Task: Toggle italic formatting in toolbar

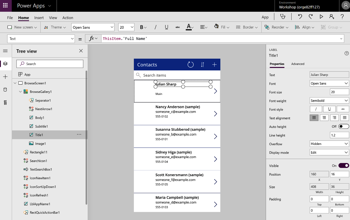Action: [x=156, y=27]
